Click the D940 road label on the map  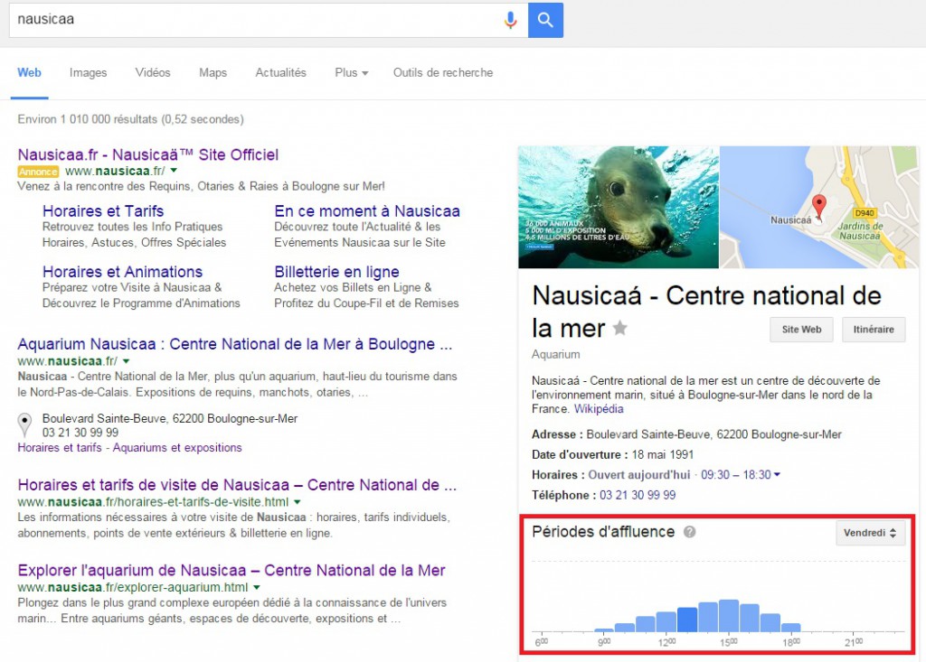click(865, 213)
